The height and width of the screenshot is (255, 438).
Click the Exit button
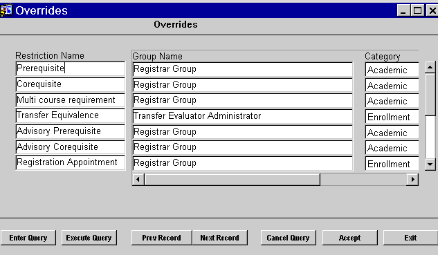[410, 238]
